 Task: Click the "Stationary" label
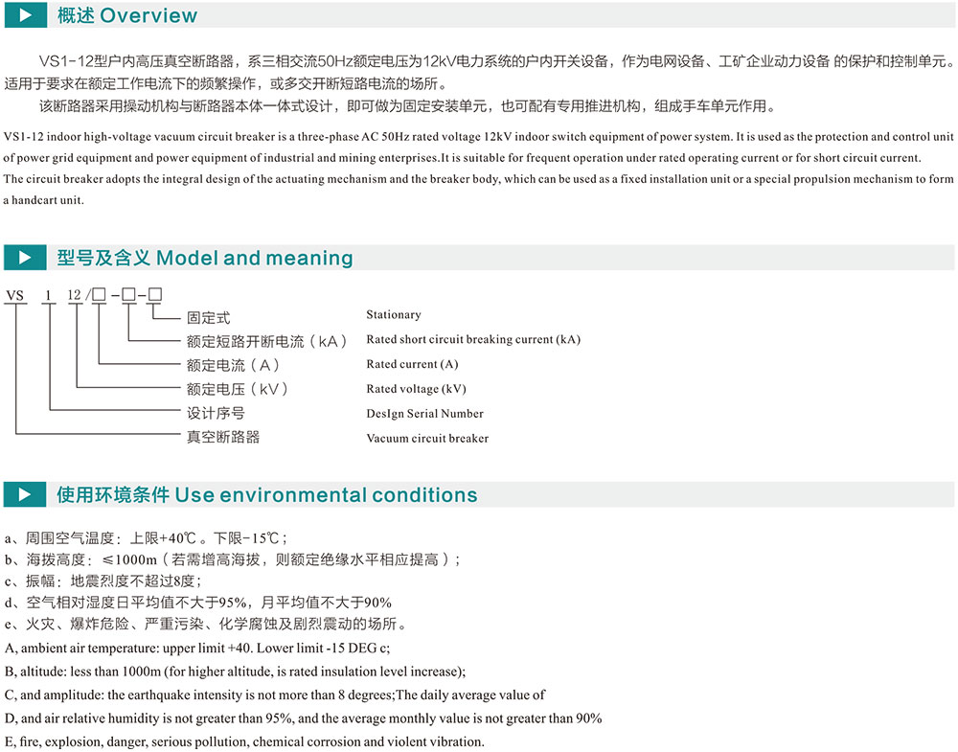pyautogui.click(x=393, y=315)
